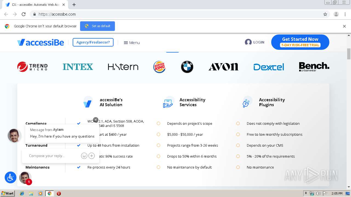This screenshot has width=351, height=197.
Task: Click the browser forward arrow
Action: coord(15,14)
